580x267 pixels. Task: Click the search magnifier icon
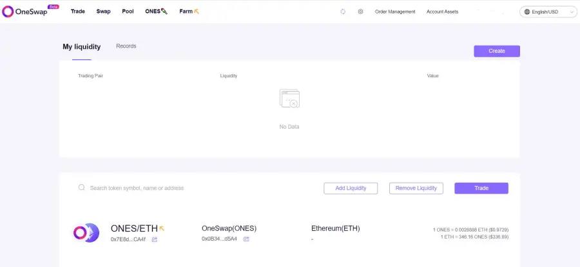click(x=82, y=188)
